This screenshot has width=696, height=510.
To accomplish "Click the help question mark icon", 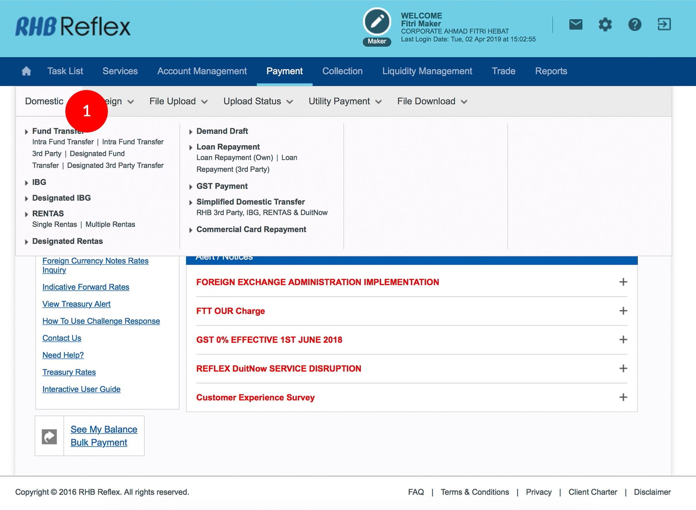I will 635,25.
